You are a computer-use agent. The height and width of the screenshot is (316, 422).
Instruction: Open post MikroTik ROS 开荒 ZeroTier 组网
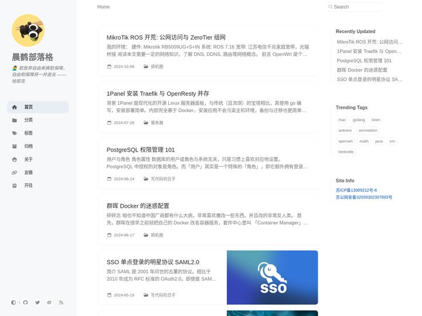(x=166, y=37)
